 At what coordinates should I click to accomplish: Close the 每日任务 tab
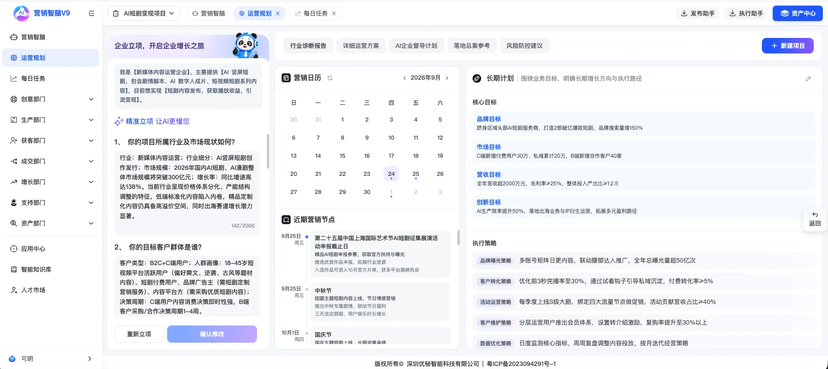coord(334,13)
